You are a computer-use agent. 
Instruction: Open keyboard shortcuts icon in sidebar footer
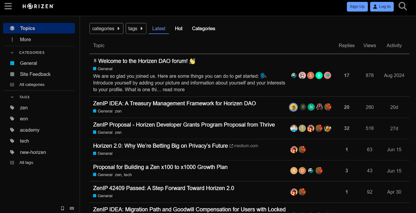[72, 208]
